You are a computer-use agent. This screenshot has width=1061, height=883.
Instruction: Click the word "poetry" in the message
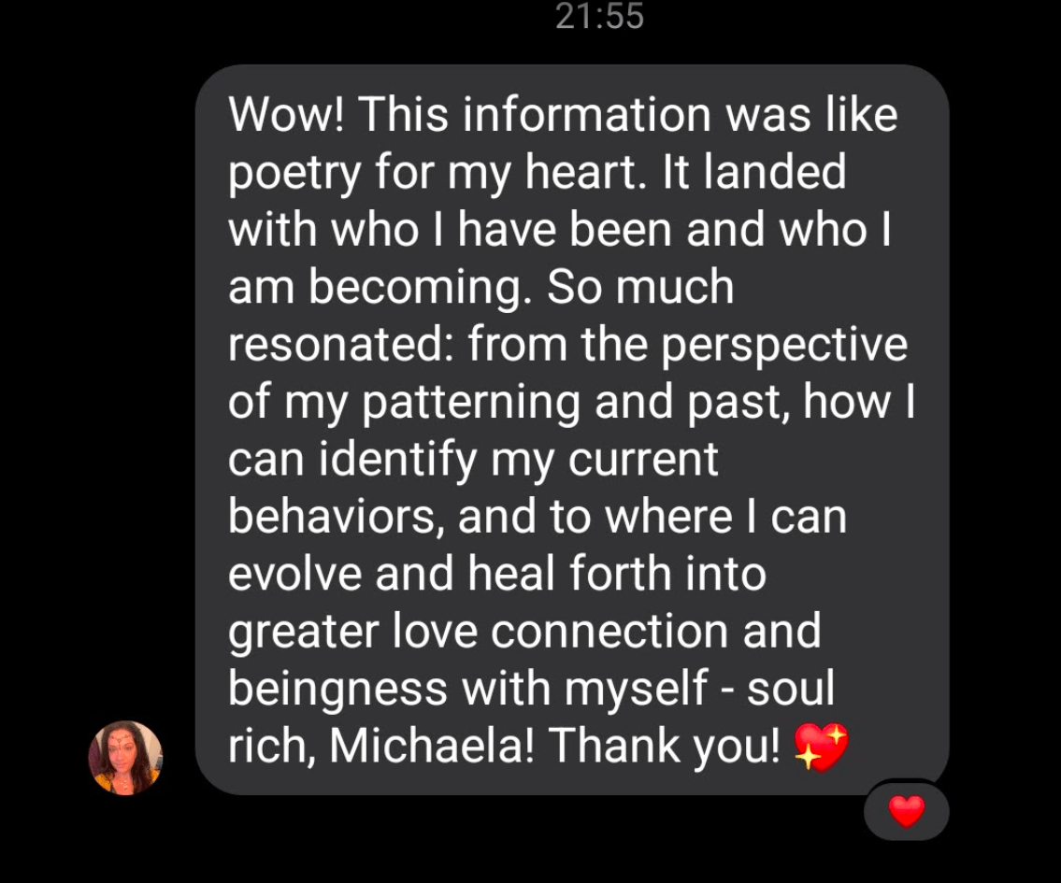[x=294, y=173]
